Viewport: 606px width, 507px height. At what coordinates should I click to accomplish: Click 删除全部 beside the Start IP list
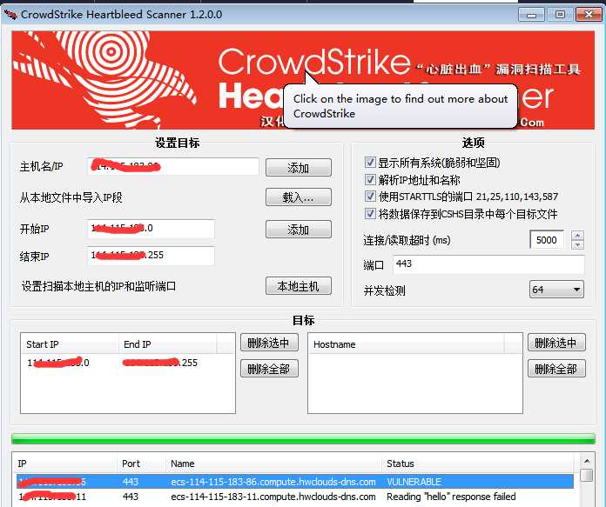point(269,369)
